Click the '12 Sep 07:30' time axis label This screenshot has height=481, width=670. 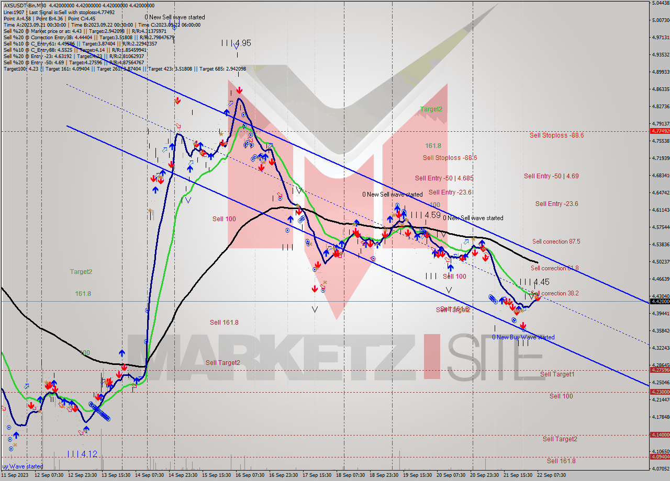click(x=49, y=476)
